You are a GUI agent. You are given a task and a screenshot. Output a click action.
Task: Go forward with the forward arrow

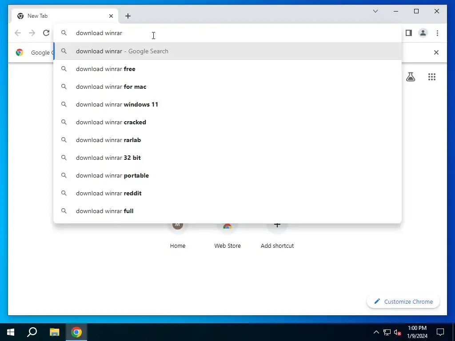(x=32, y=33)
